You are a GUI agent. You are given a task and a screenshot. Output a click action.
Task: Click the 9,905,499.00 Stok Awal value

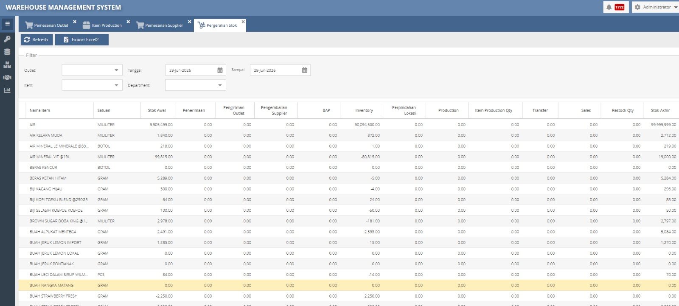[x=161, y=125]
